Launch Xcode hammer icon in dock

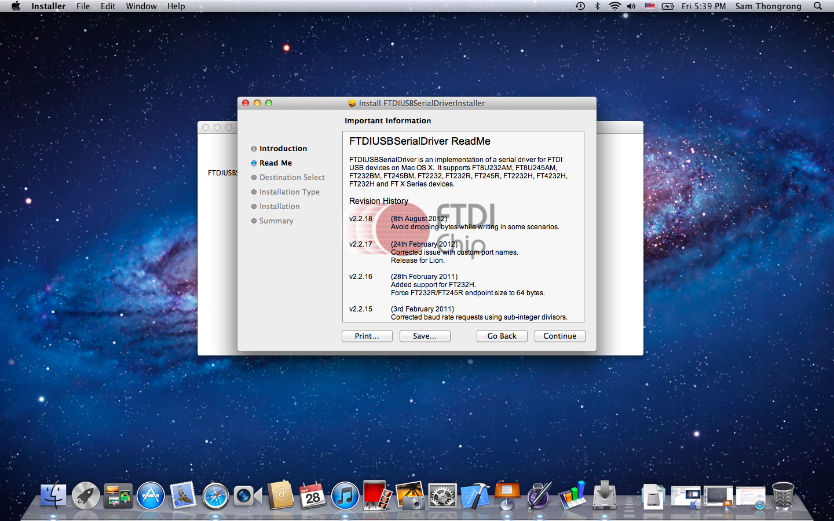point(475,496)
